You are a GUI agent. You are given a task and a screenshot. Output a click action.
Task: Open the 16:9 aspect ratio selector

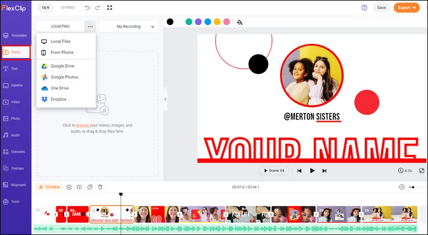[46, 7]
